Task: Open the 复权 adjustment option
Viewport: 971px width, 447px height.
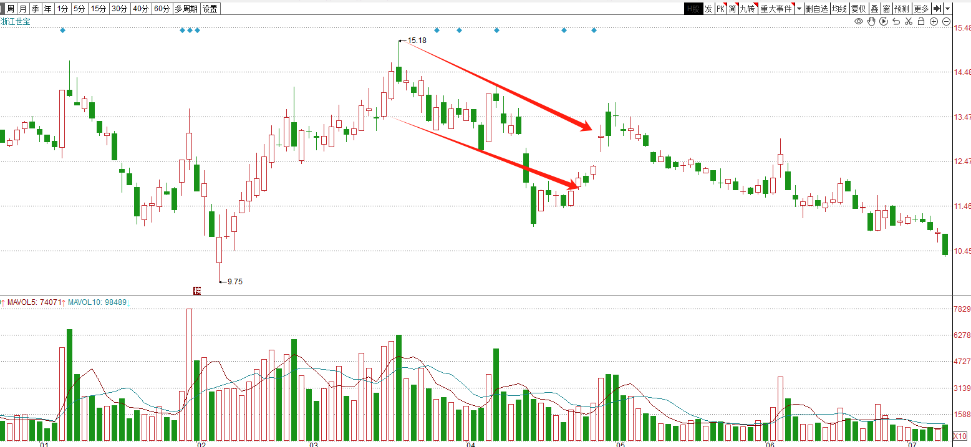Action: pyautogui.click(x=859, y=9)
